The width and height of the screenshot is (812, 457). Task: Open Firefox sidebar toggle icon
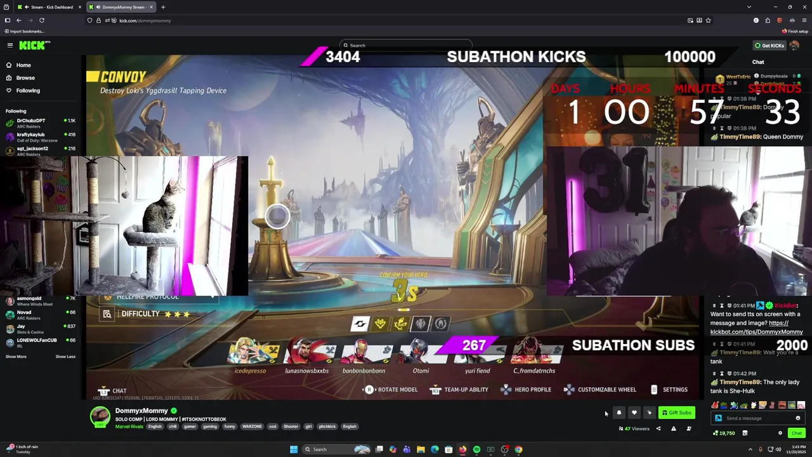point(7,20)
